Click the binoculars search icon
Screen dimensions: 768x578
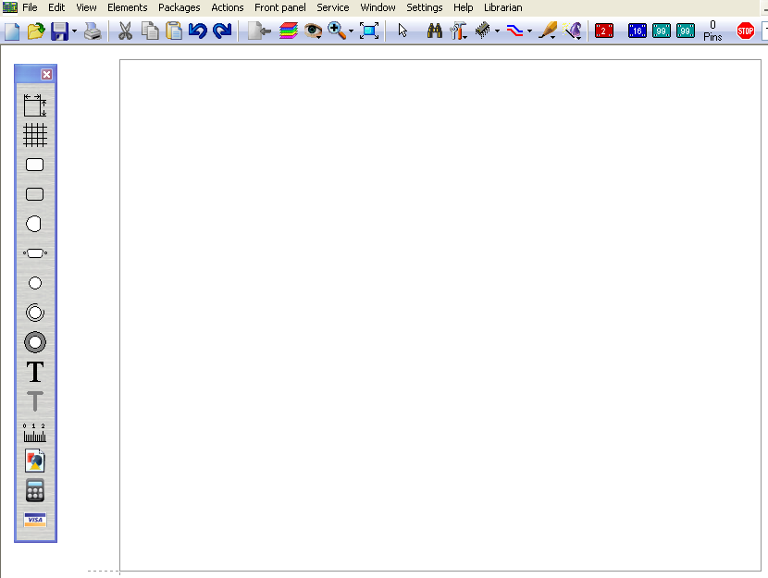[434, 31]
